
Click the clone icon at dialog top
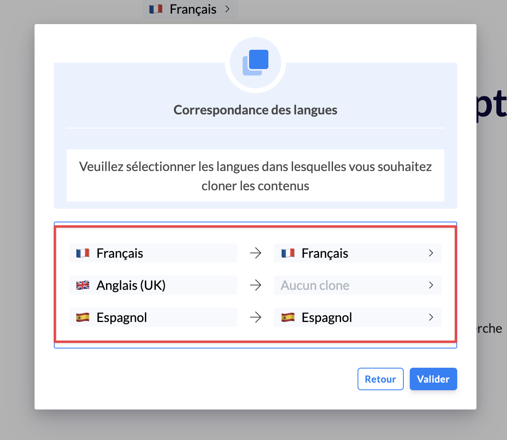pyautogui.click(x=256, y=63)
